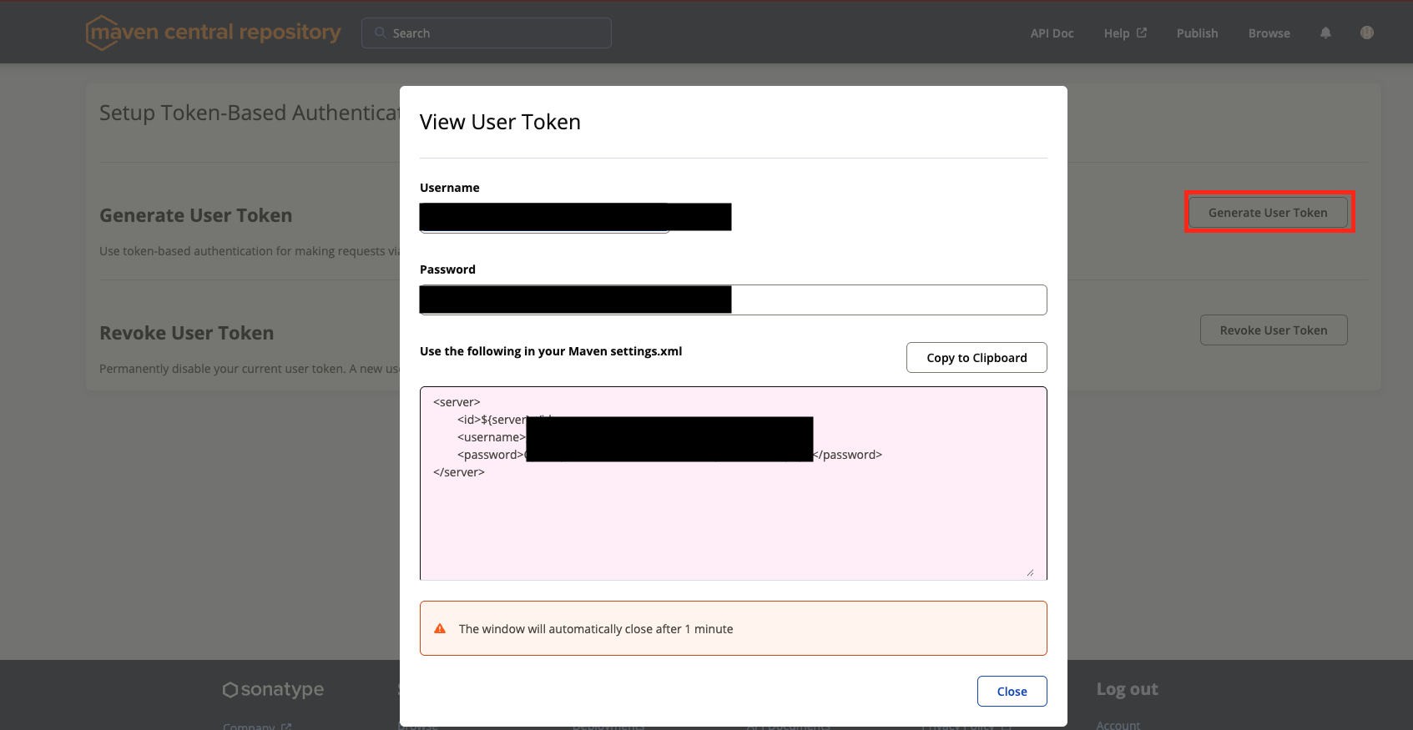
Task: Click the textarea resize handle corner
Action: [1030, 572]
